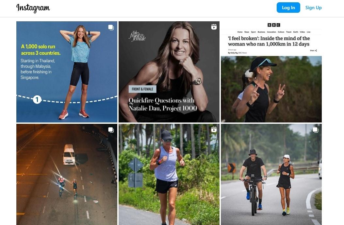This screenshot has height=225, width=344.
Task: Click the BBC logo in the post image
Action: (274, 25)
